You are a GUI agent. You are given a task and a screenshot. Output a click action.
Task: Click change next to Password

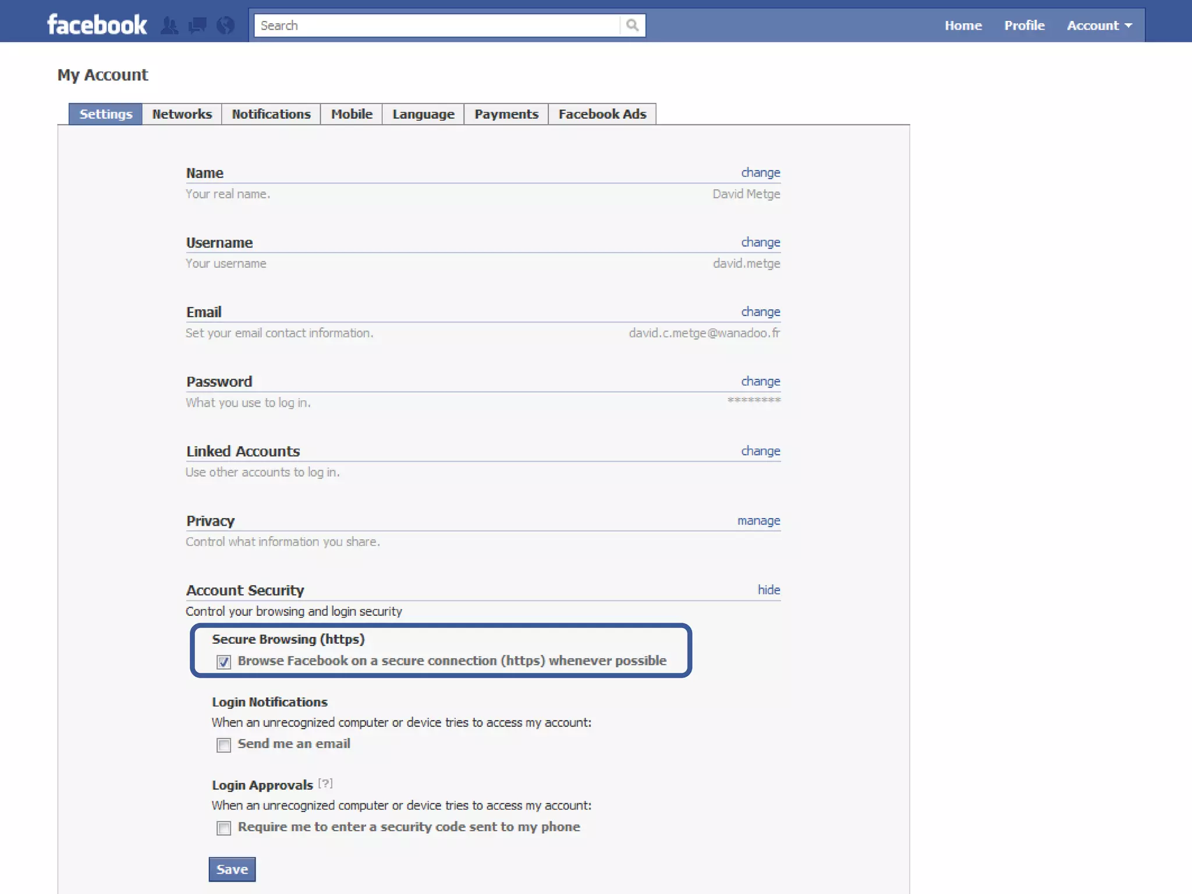click(x=761, y=381)
